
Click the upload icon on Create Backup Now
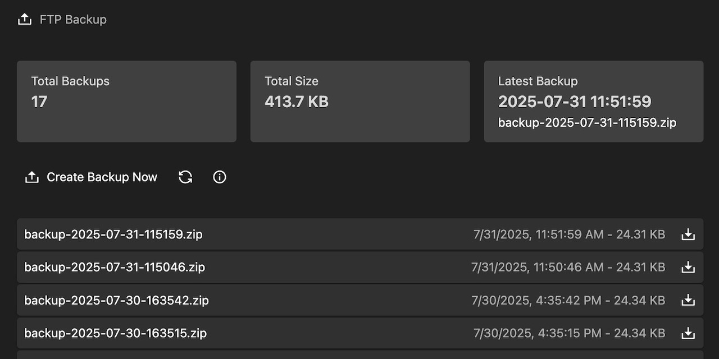(32, 177)
